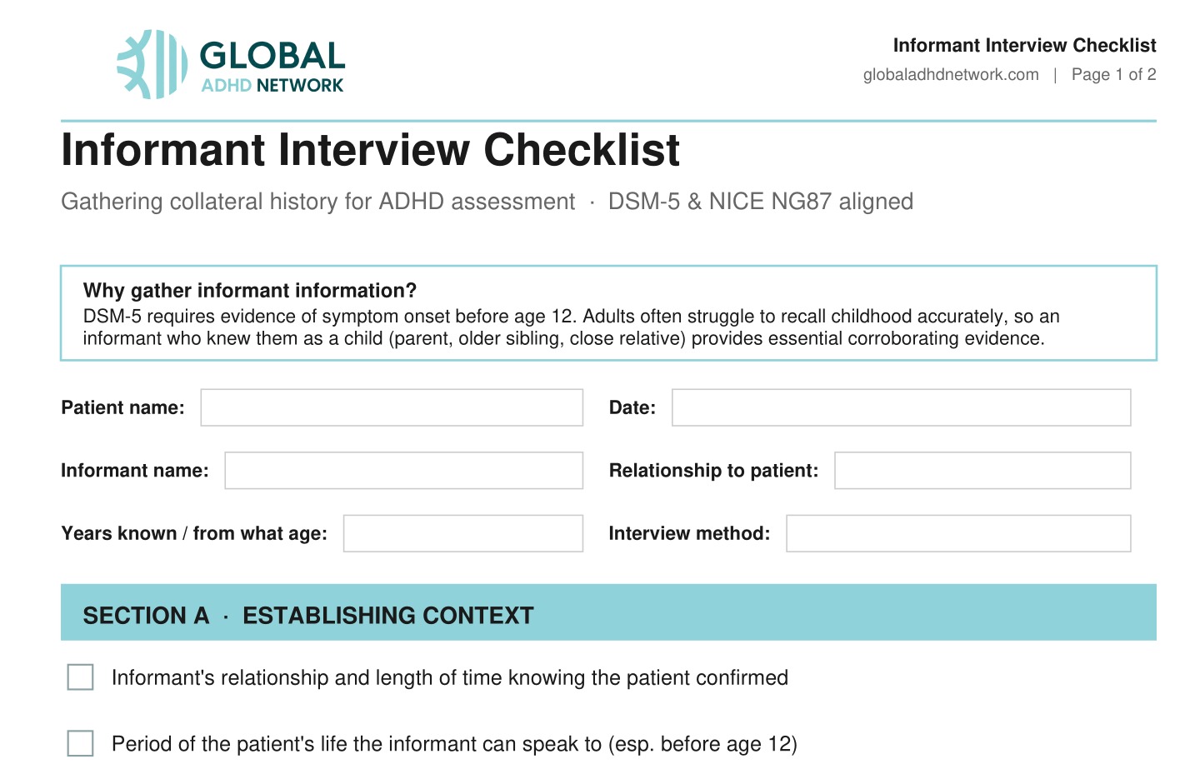The height and width of the screenshot is (779, 1190).
Task: Select the Informant name text box
Action: 404,471
